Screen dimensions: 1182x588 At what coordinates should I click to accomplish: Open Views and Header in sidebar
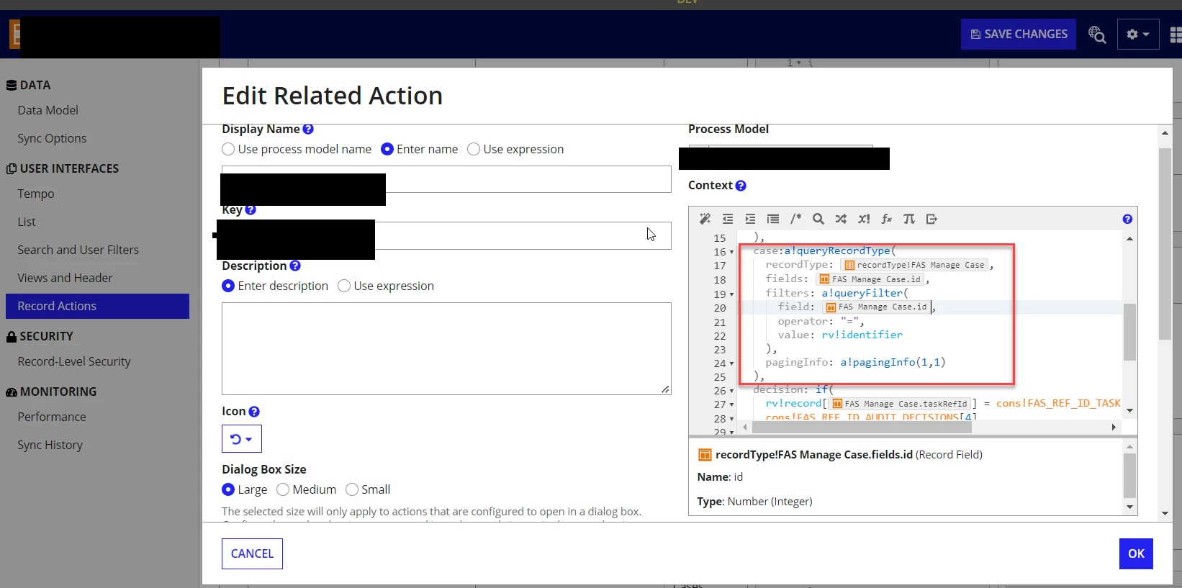click(66, 278)
